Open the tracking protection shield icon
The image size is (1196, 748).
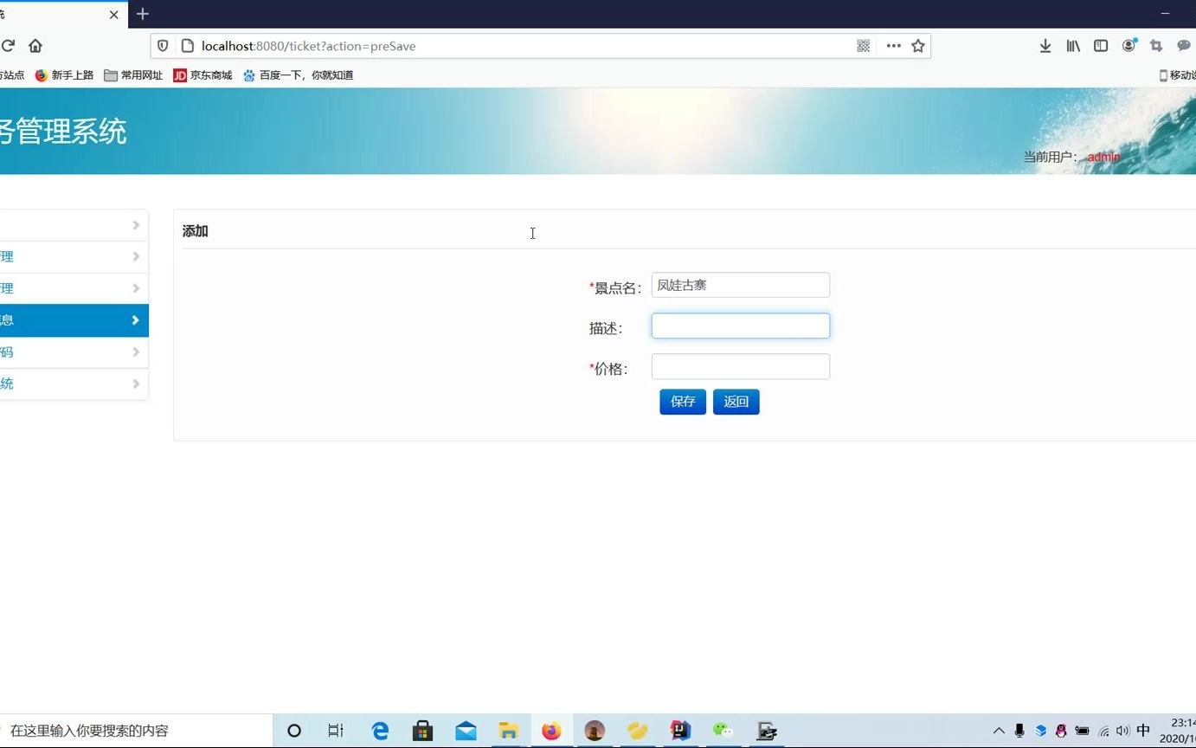coord(163,46)
